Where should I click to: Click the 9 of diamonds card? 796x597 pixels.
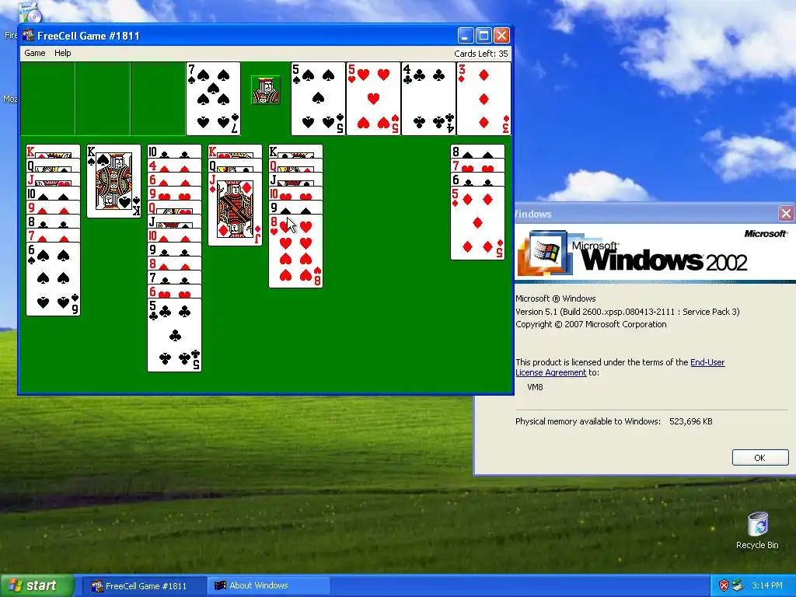tap(53, 208)
